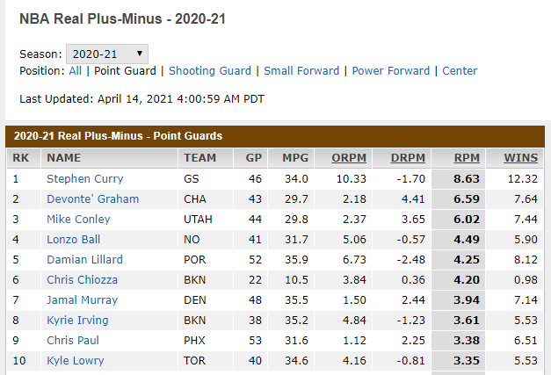Filter by Small Forward position
551x375 pixels.
point(301,71)
